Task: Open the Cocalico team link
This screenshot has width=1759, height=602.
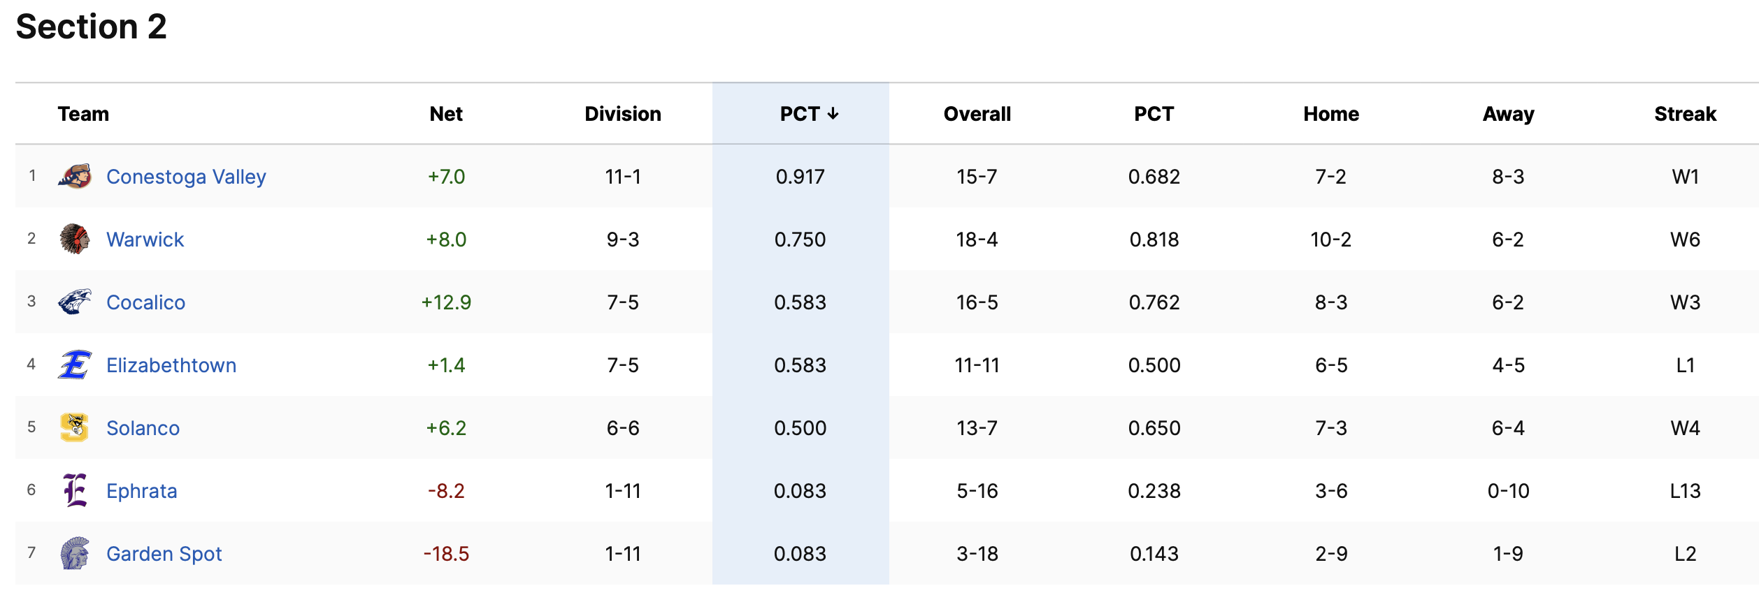Action: point(145,302)
